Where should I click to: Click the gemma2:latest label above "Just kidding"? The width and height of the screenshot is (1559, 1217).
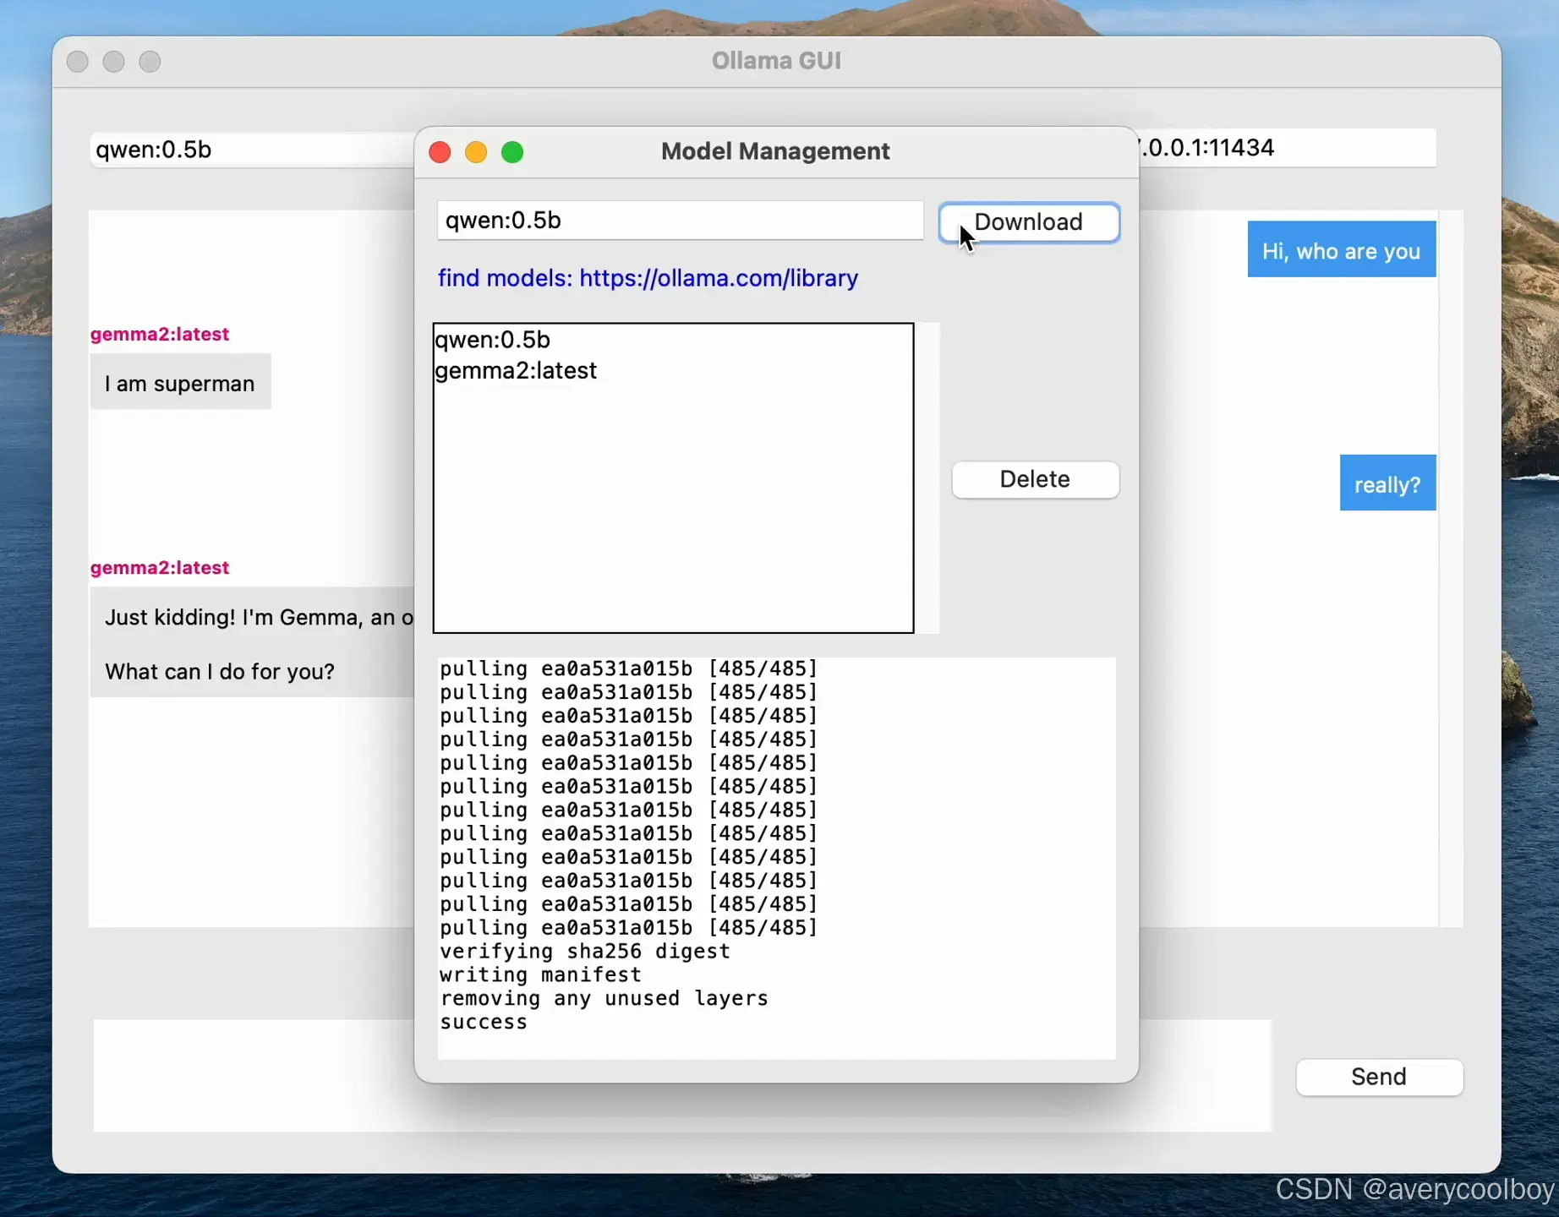[160, 567]
